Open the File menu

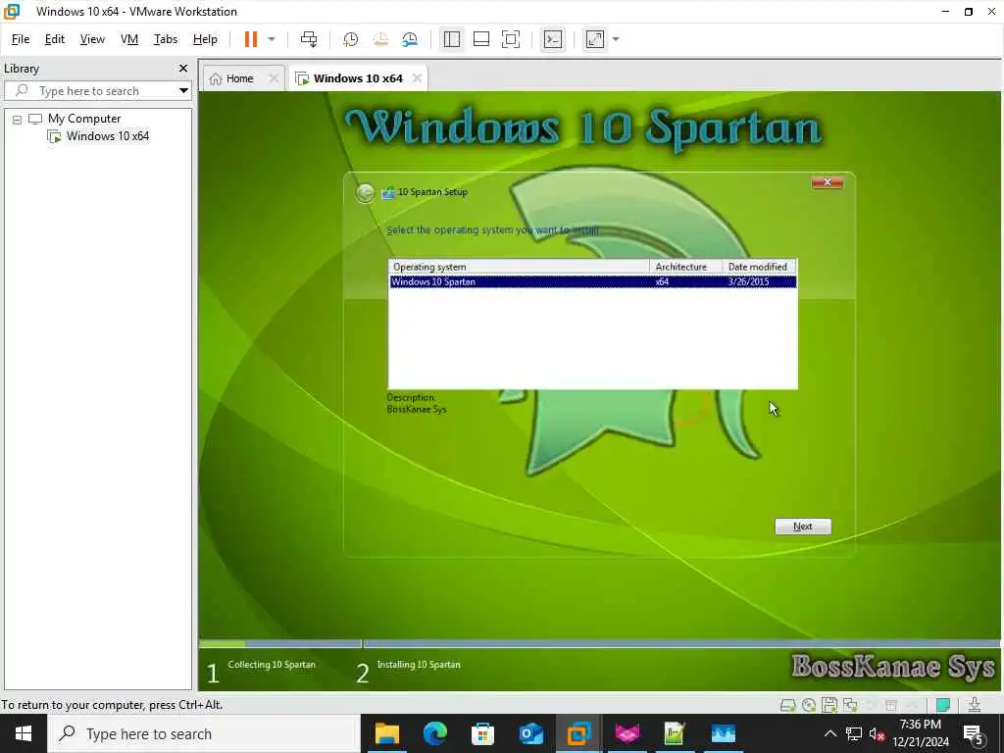point(21,39)
